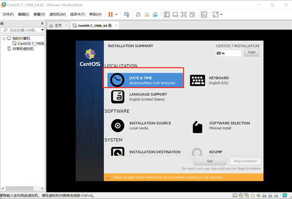
Task: Click the Quit button
Action: click(210, 161)
